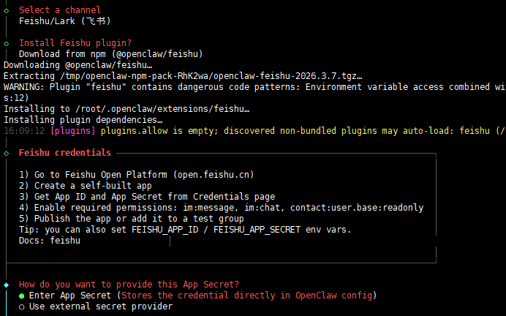Click step 2 Create a self-built app
The image size is (506, 316).
86,186
